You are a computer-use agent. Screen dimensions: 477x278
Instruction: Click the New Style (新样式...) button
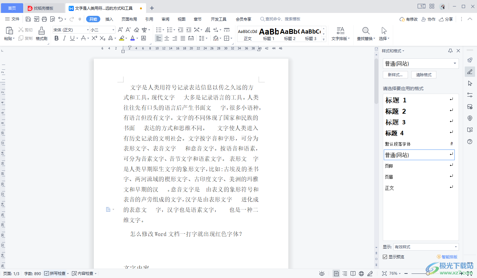[395, 75]
